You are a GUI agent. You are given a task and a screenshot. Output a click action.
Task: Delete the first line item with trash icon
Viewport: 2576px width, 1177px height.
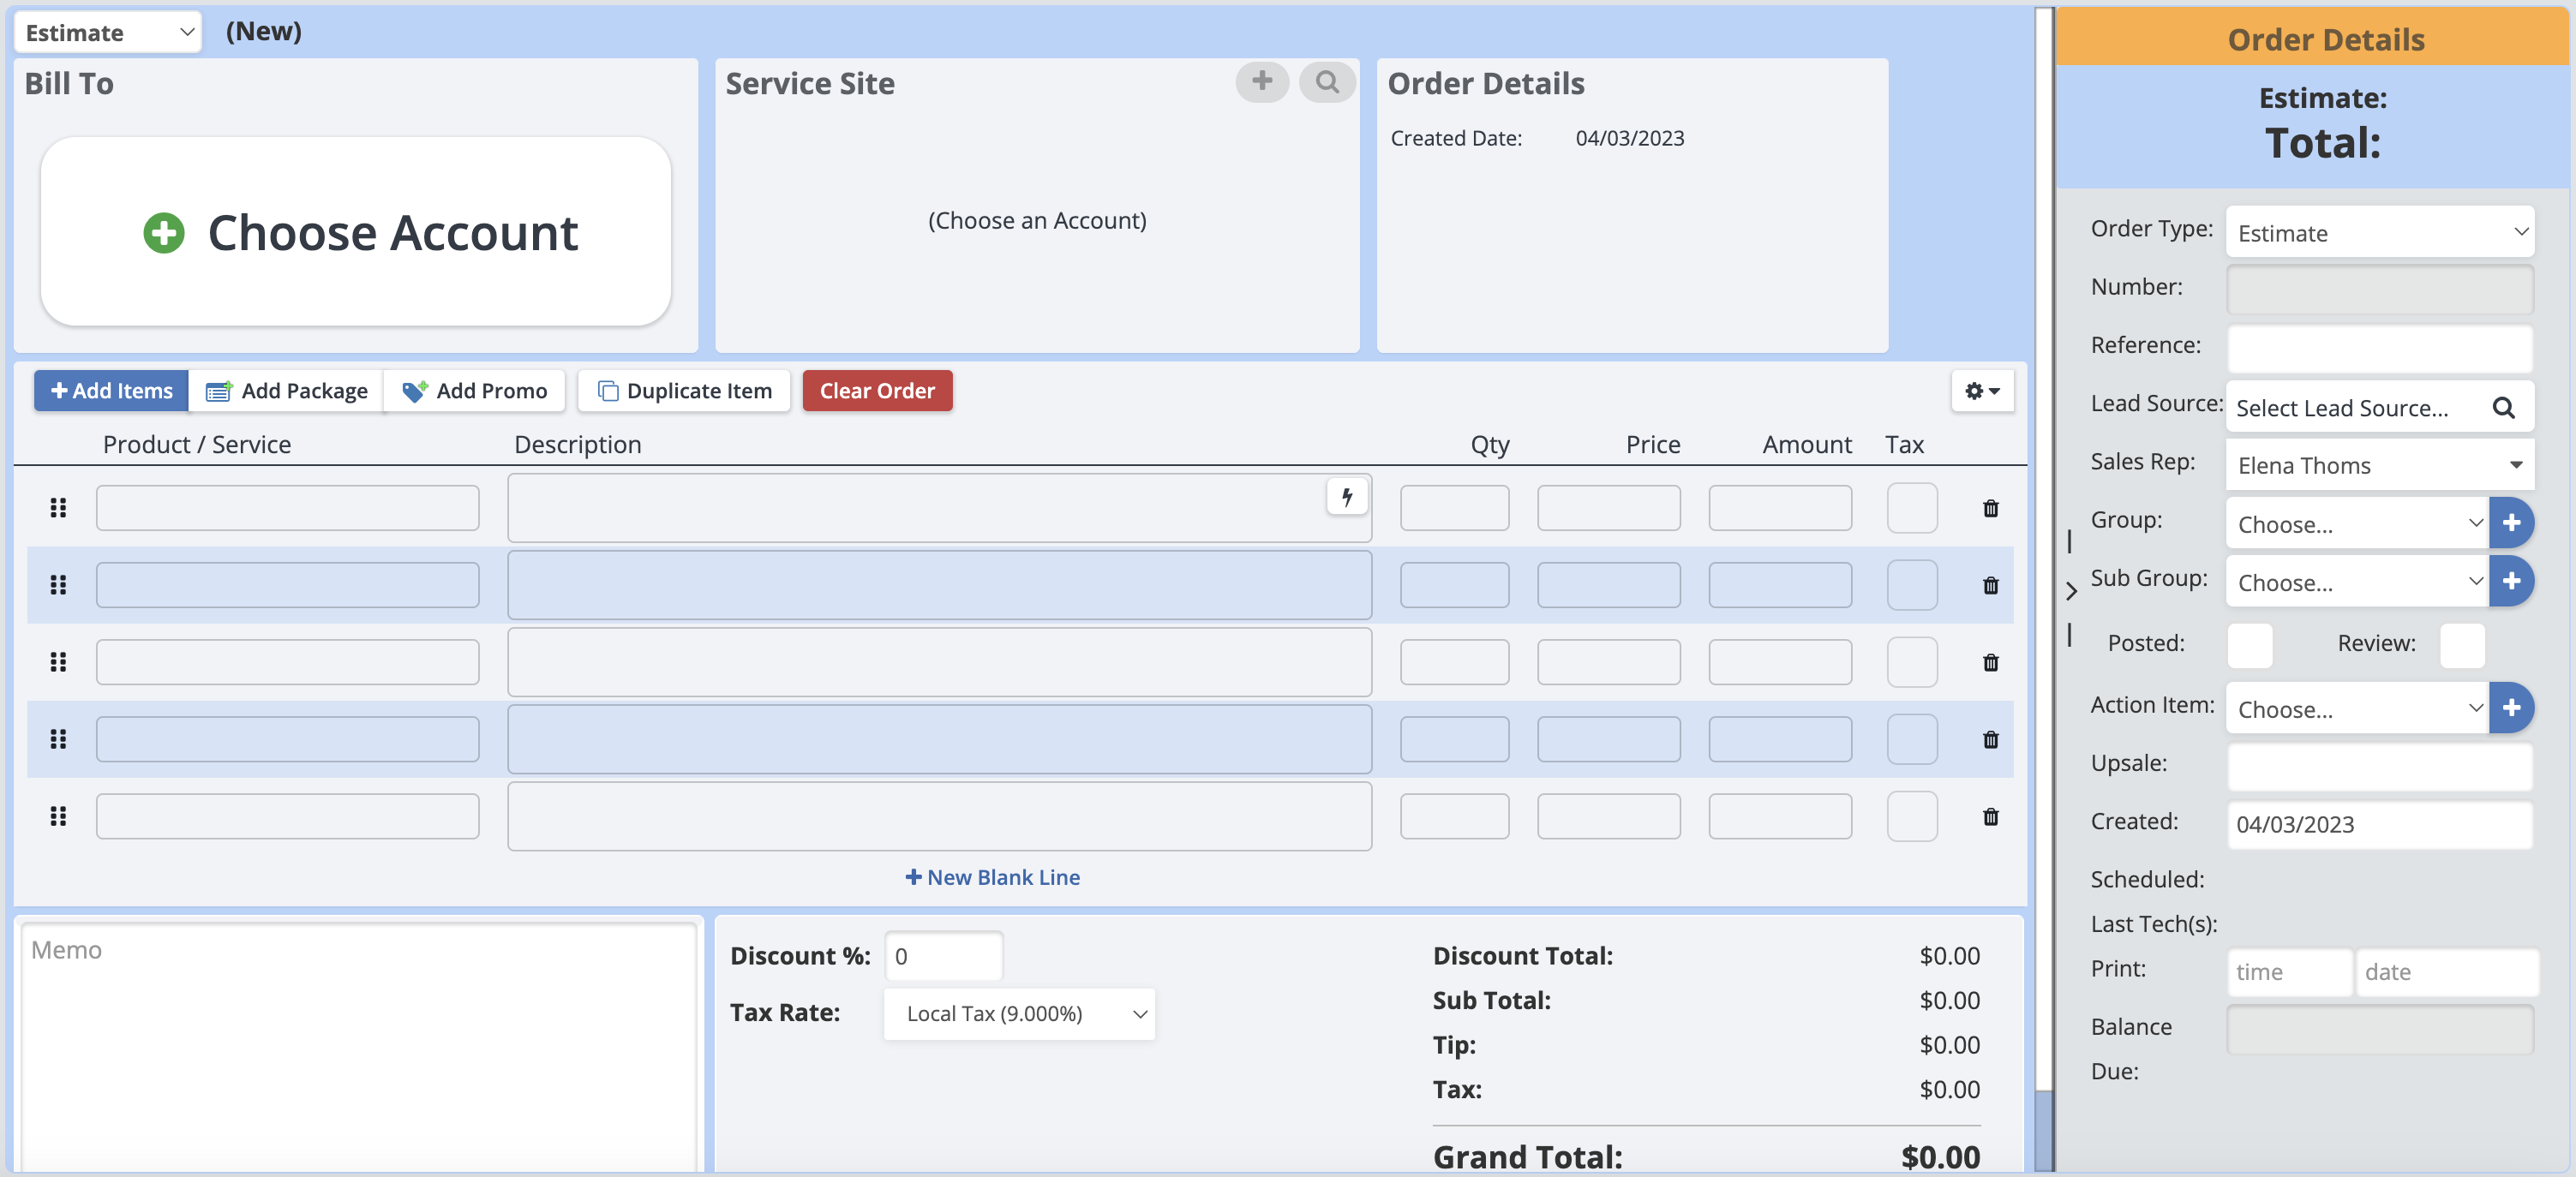(1990, 508)
